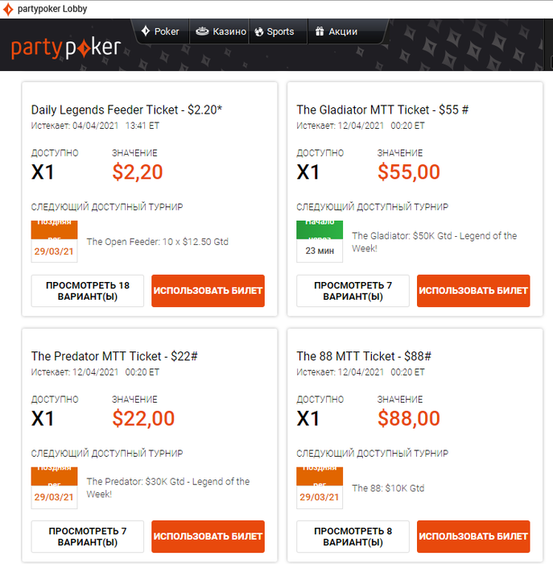Click the 88: $10K Gtd tournament date badge
The image size is (553, 564).
point(320,487)
